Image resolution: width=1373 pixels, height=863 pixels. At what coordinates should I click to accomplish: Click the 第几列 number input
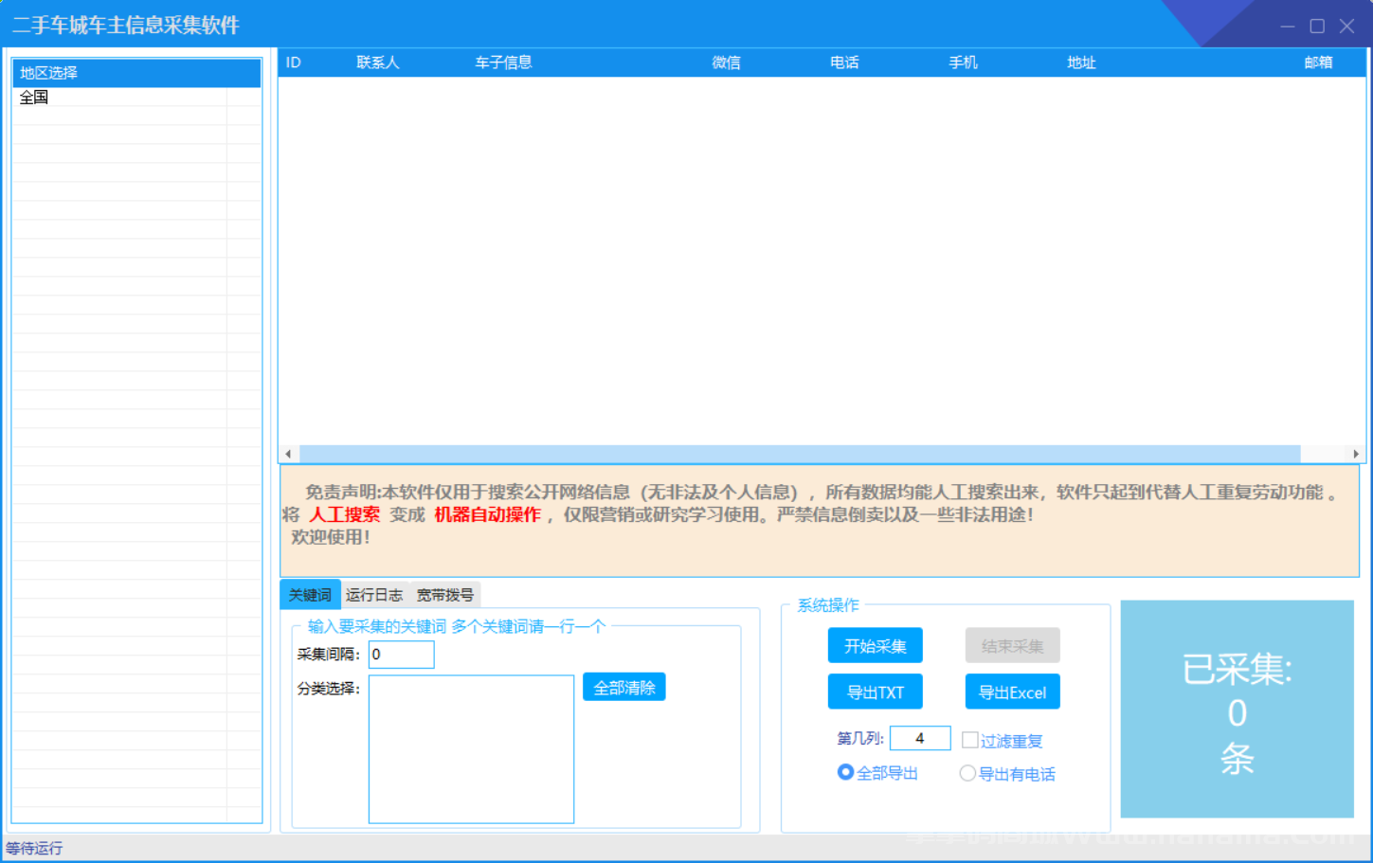920,738
